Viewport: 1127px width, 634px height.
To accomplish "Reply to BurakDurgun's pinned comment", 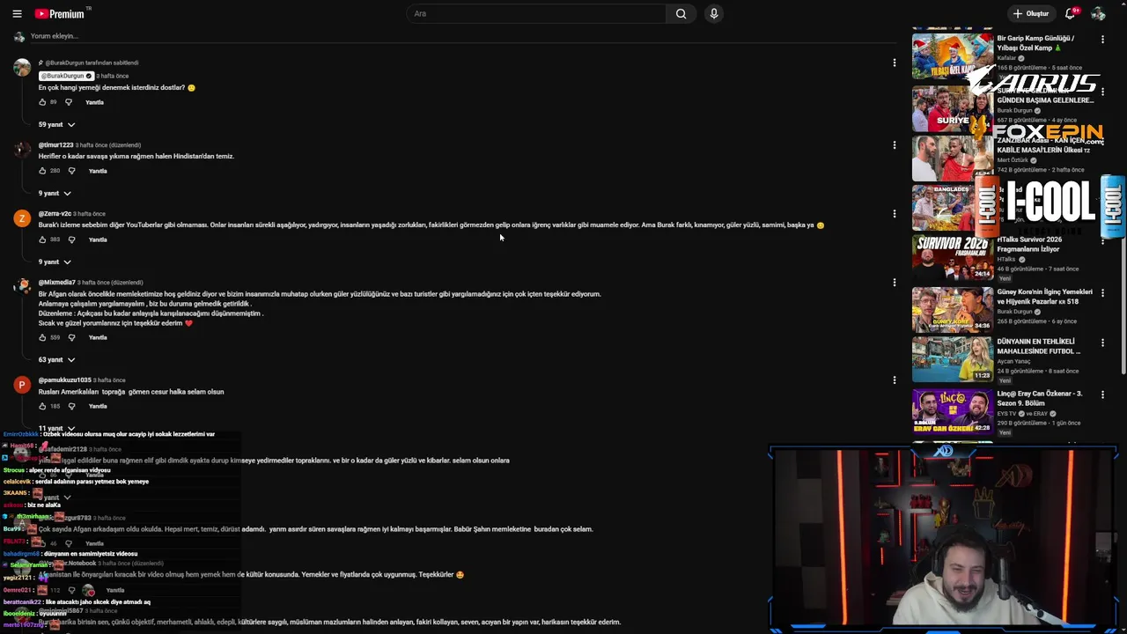I will [x=94, y=102].
